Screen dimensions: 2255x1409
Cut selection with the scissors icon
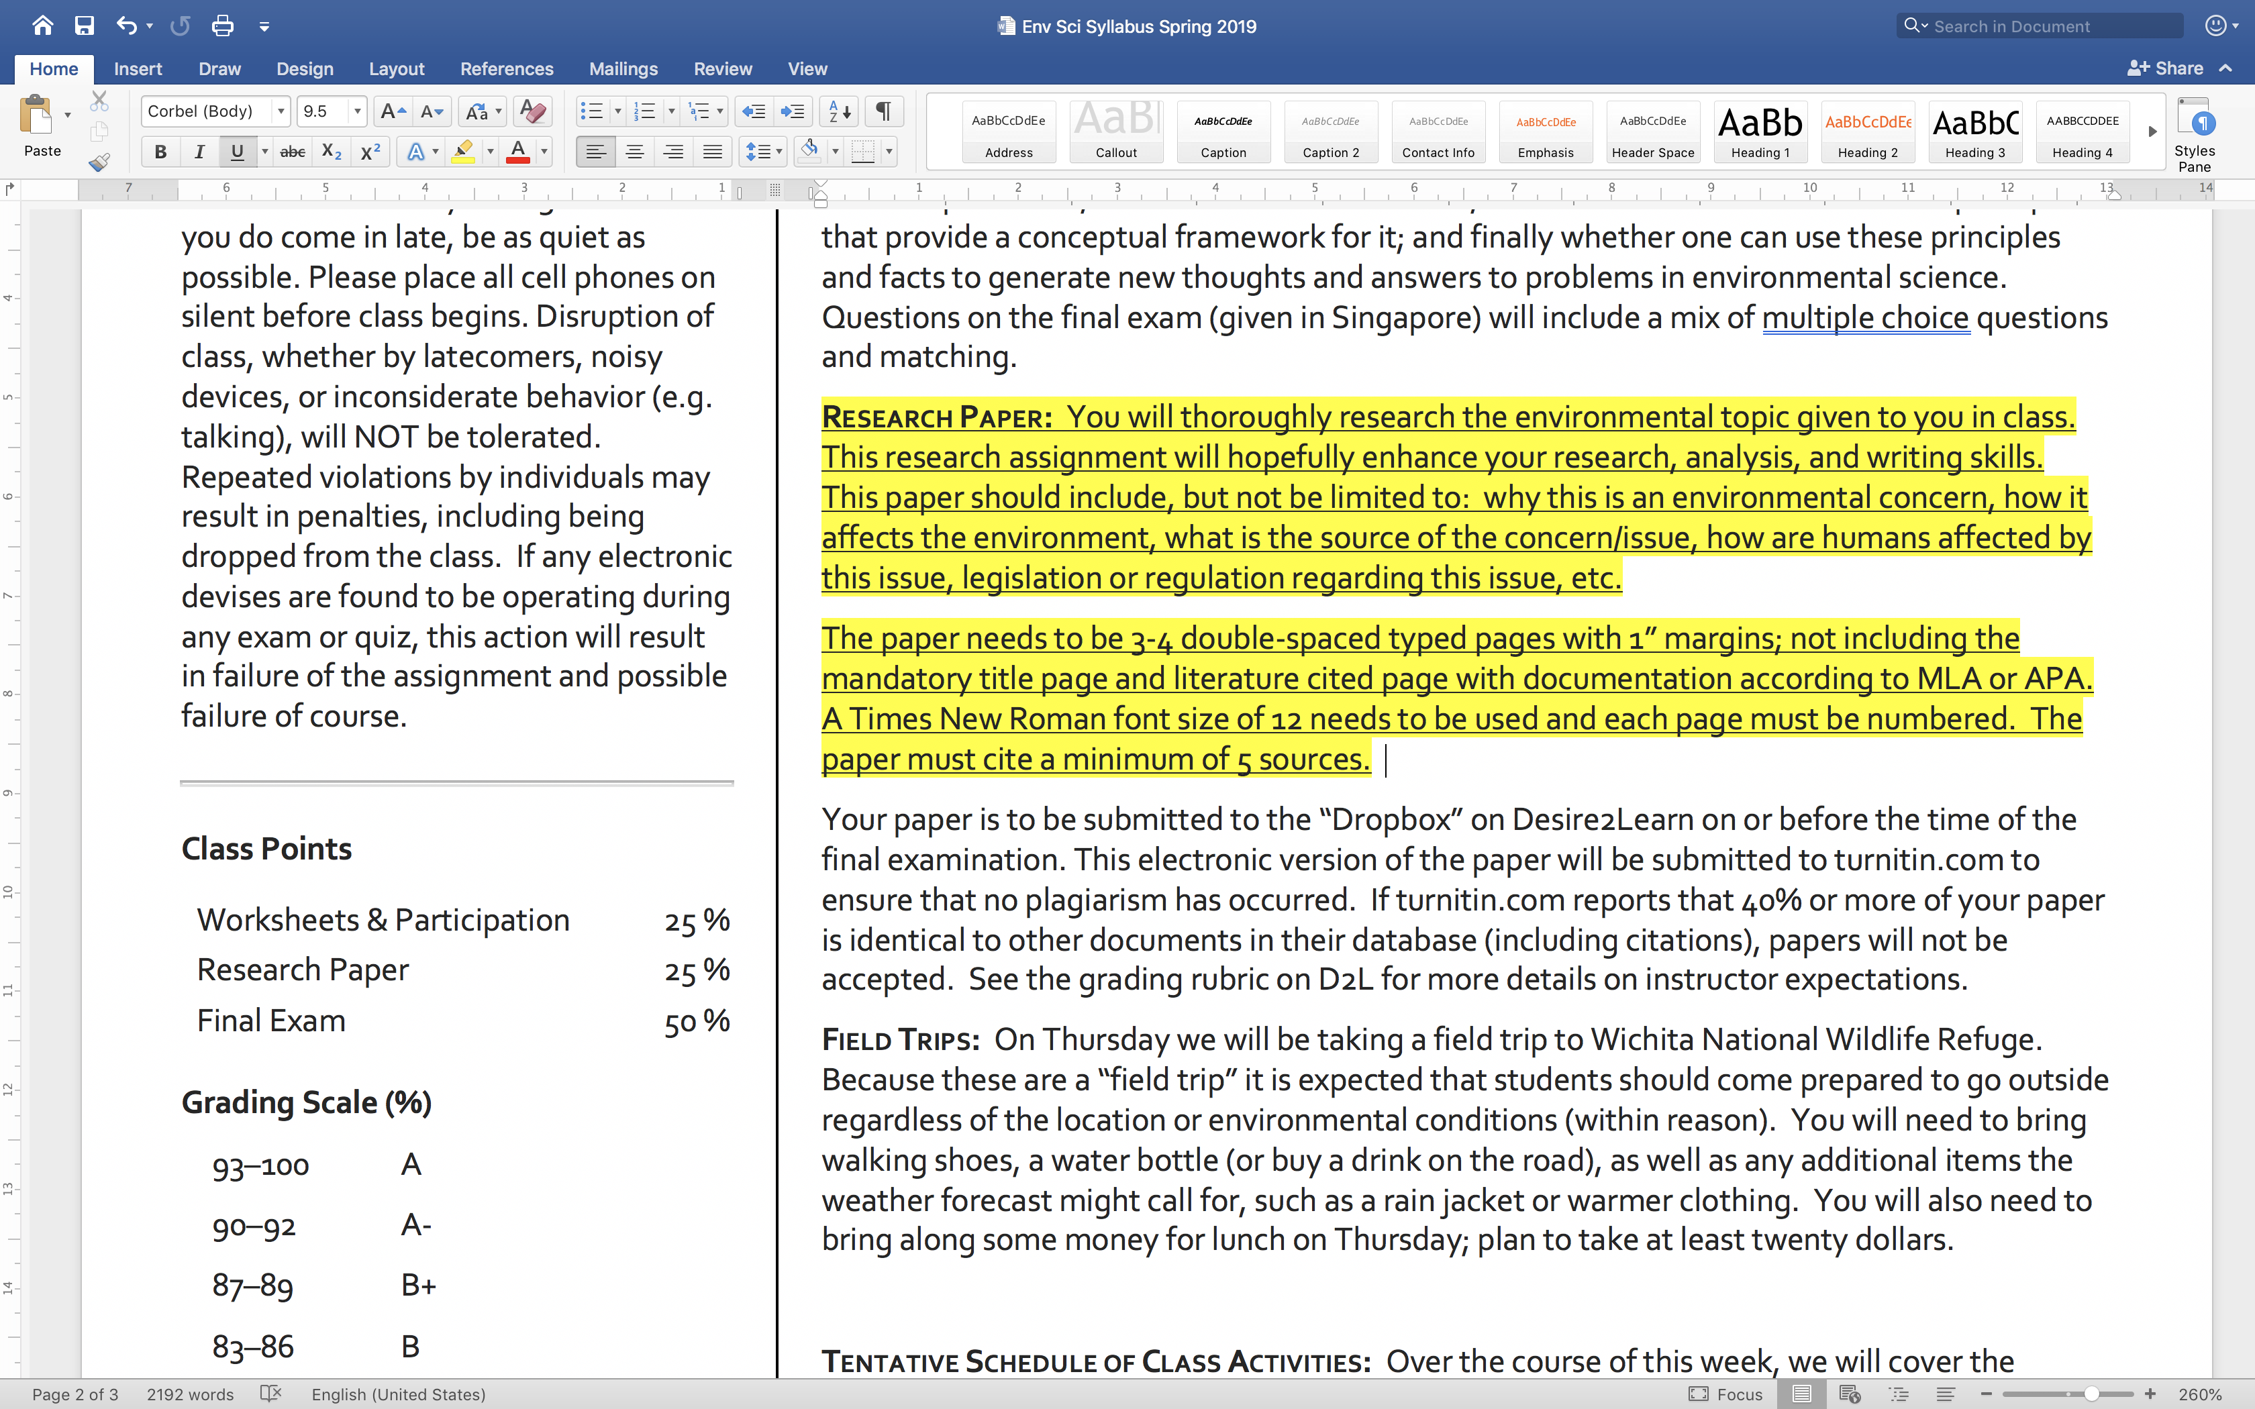[x=100, y=101]
